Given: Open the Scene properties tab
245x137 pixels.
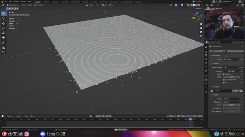Looking at the screenshot, I should (206, 63).
